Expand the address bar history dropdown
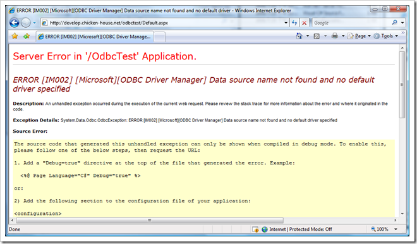 pyautogui.click(x=286, y=23)
